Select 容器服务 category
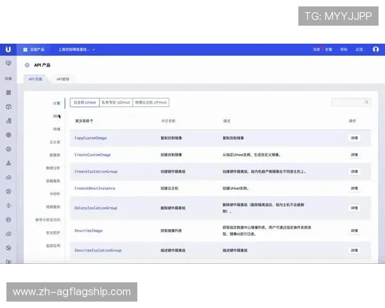This screenshot has height=308, width=385. 53,181
